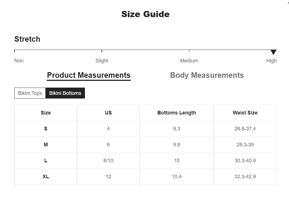Close the Size Guide dialog

(288, 1)
